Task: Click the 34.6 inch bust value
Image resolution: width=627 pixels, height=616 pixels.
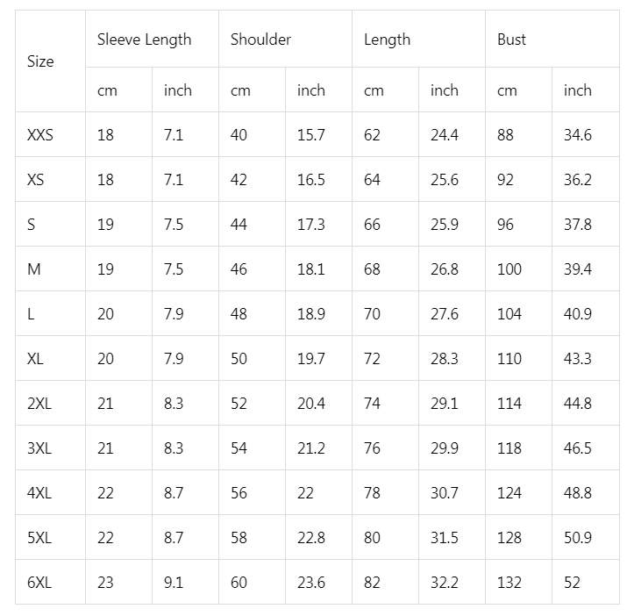Action: pos(577,135)
